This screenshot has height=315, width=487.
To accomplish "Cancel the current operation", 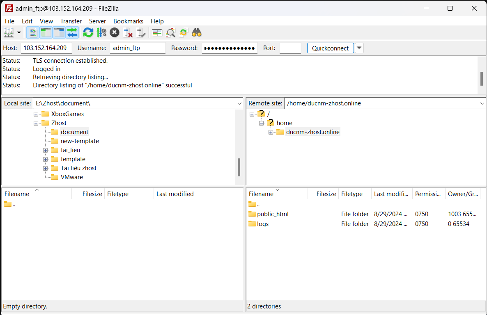I will (115, 32).
